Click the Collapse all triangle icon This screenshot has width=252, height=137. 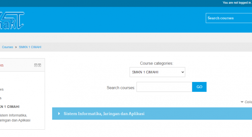(242, 102)
